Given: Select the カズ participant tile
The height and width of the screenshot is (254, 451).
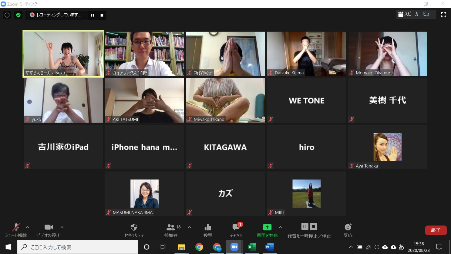Looking at the screenshot, I should pos(225,194).
